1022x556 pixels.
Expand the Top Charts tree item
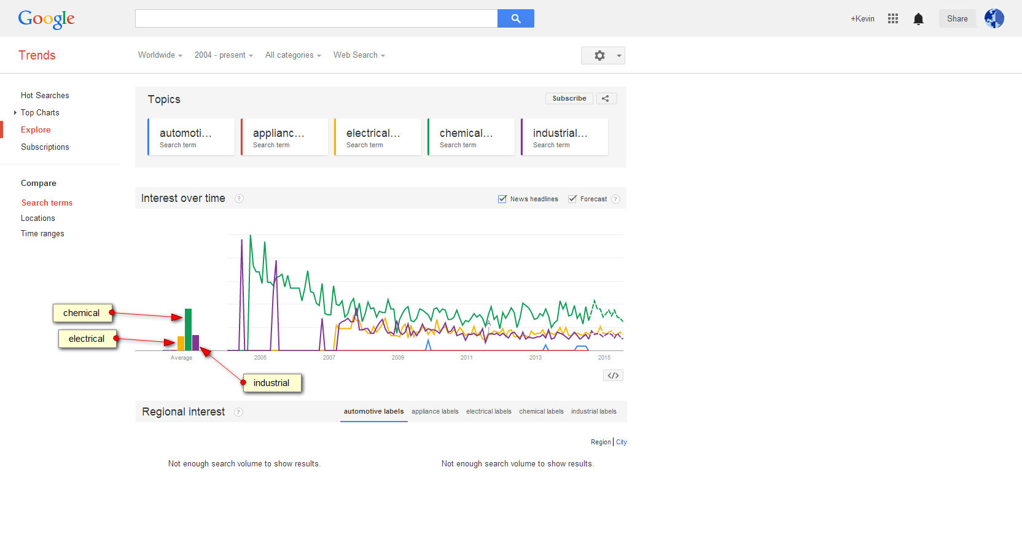pyautogui.click(x=15, y=113)
